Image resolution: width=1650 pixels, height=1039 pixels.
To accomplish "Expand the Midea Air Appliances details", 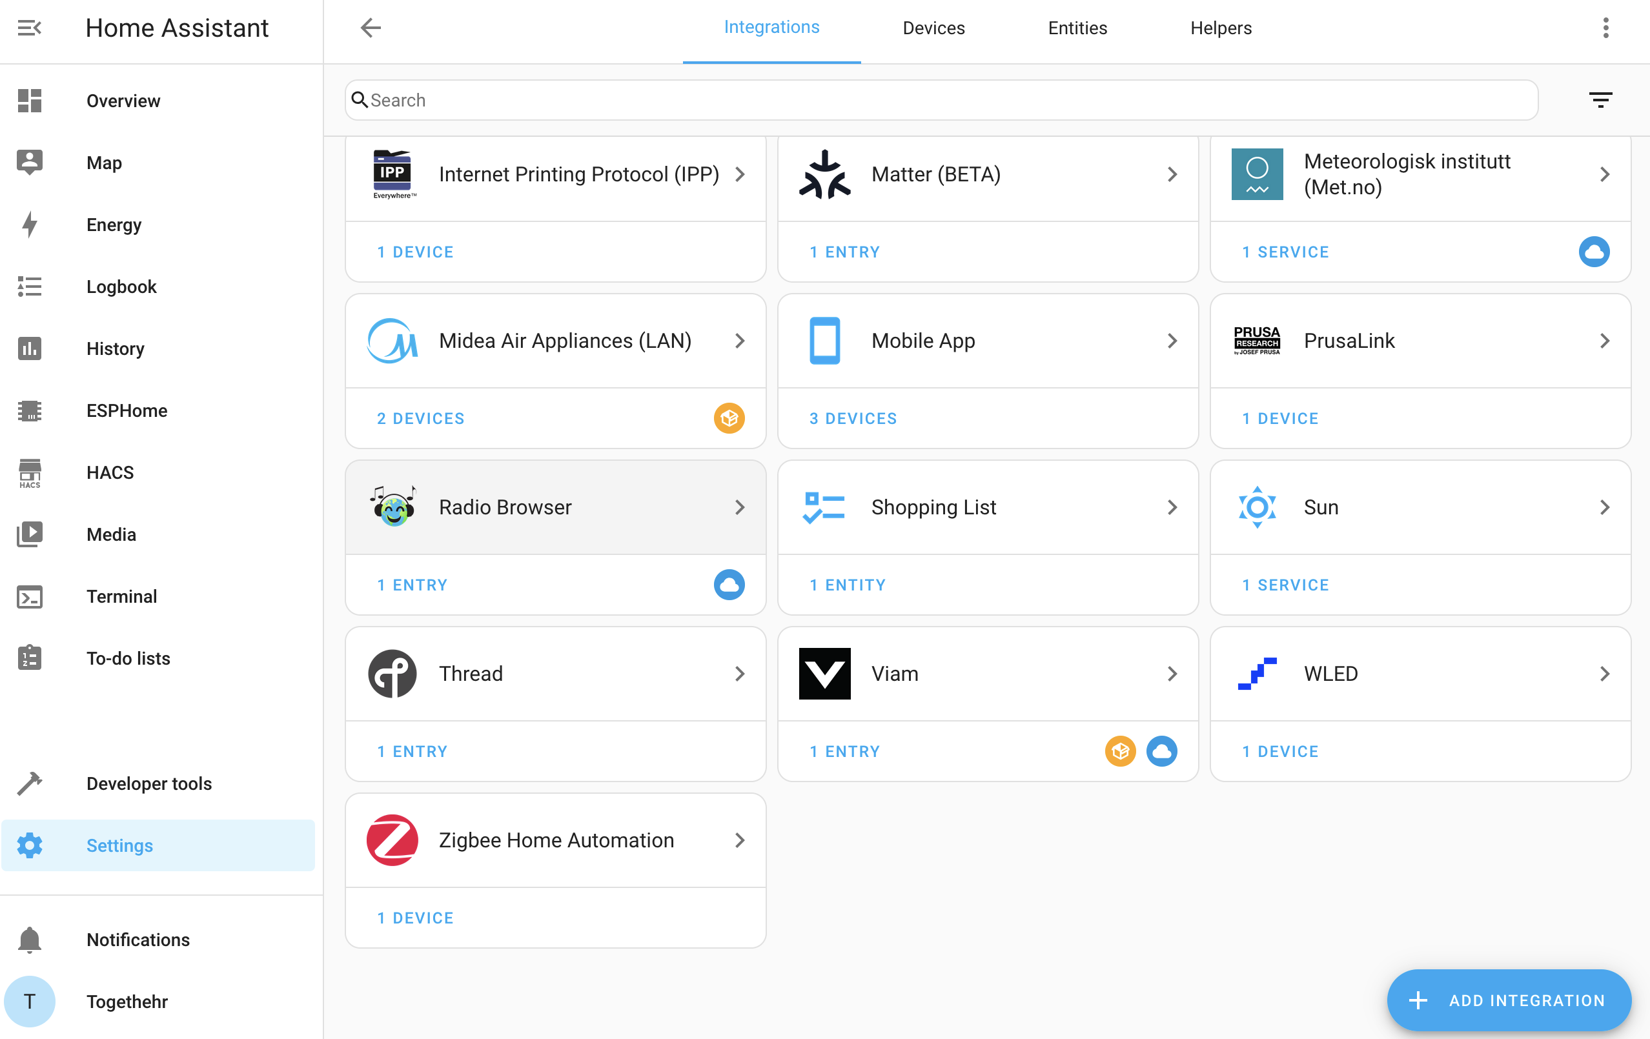I will click(740, 340).
